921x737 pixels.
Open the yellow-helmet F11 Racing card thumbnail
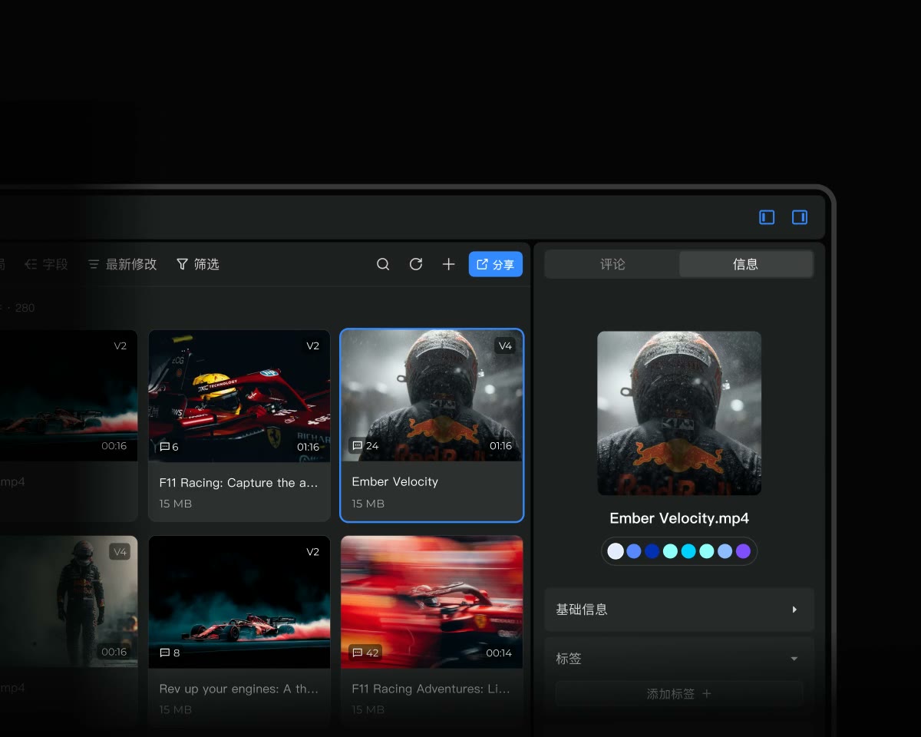click(239, 395)
